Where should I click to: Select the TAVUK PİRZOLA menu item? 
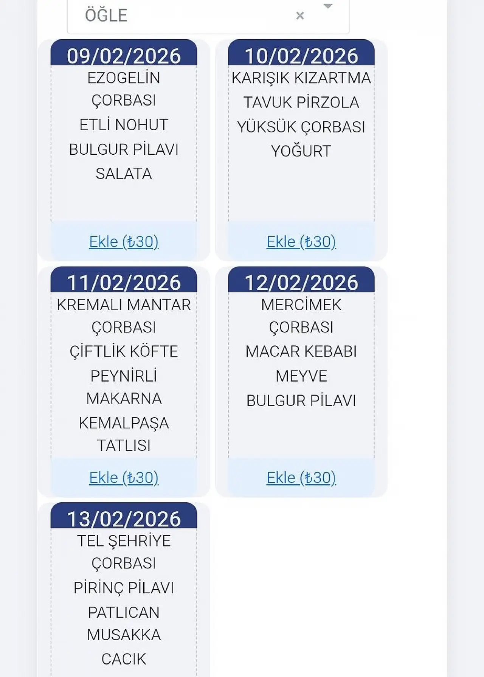click(301, 102)
